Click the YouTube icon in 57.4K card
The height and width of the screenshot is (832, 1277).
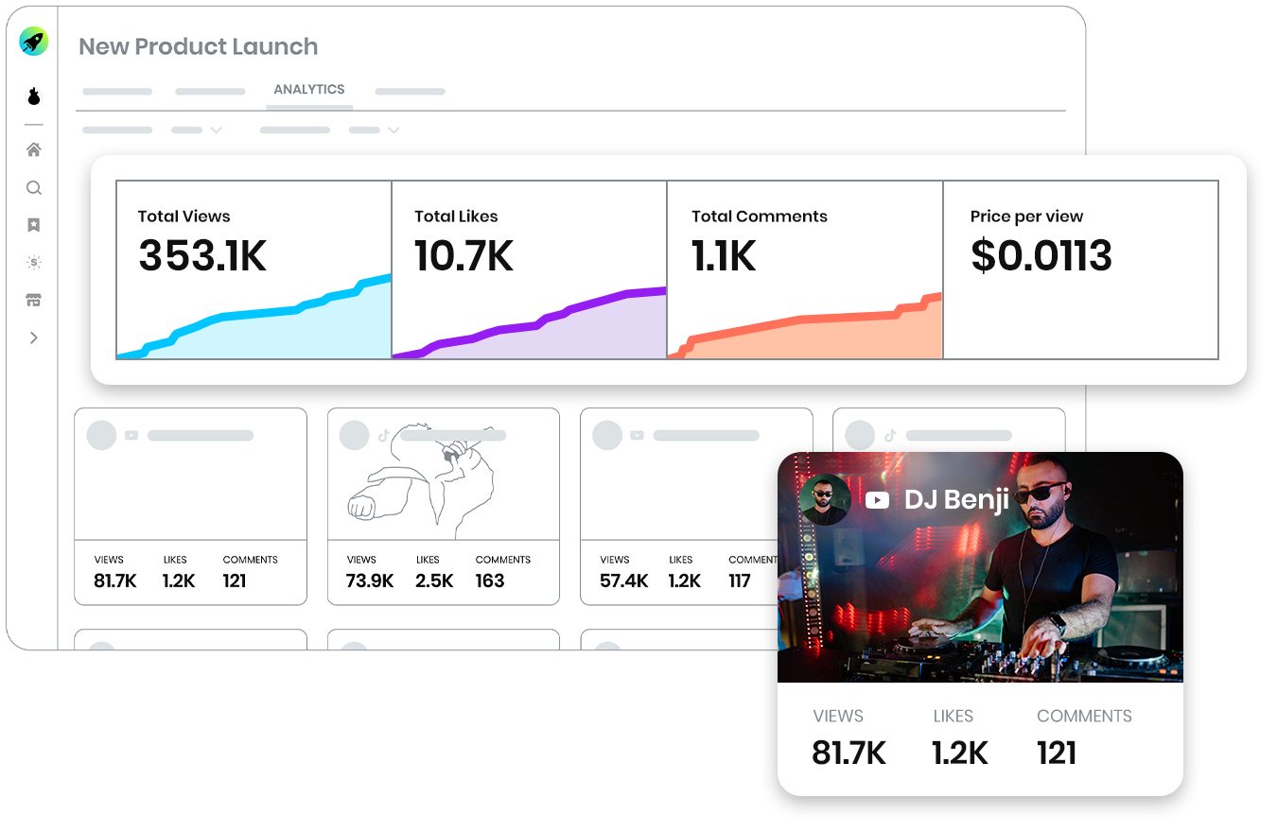tap(637, 436)
